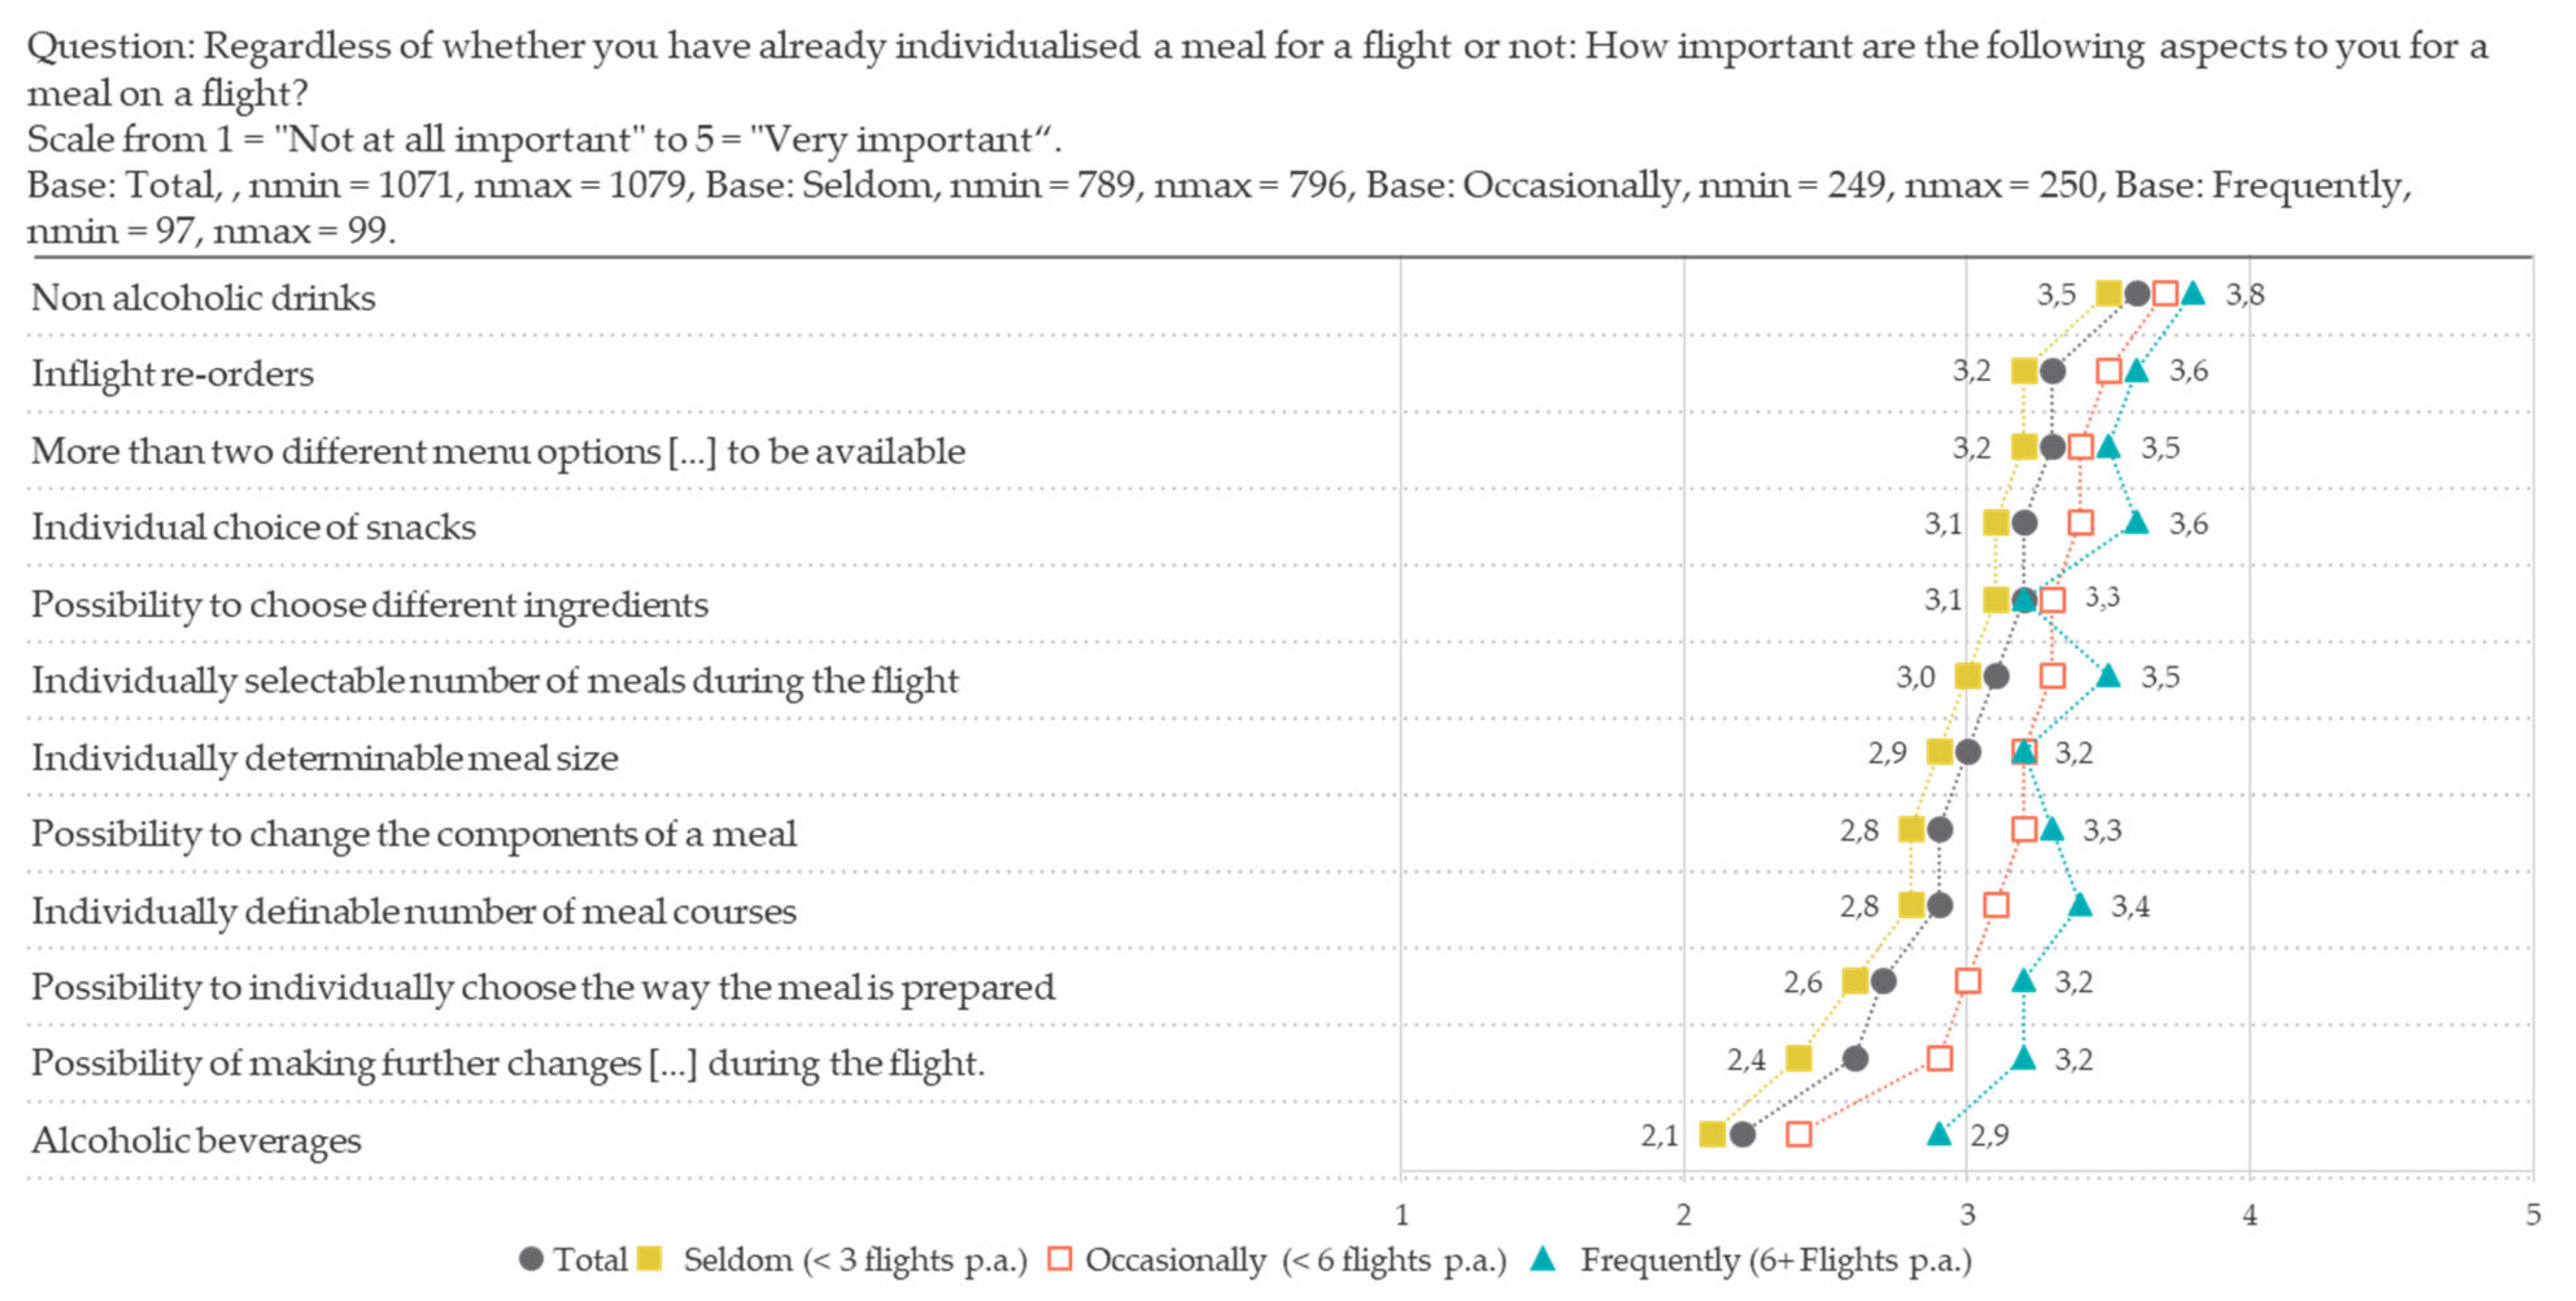Image resolution: width=2576 pixels, height=1301 pixels.
Task: Click the 3,8 value label on top row
Action: pyautogui.click(x=2244, y=295)
